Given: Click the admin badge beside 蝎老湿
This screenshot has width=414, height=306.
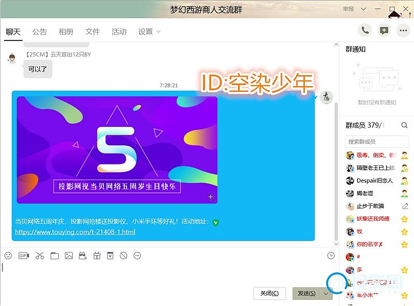Looking at the screenshot, I should [404, 193].
